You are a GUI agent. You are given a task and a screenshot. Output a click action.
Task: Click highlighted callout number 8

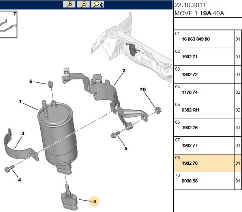coord(94,201)
